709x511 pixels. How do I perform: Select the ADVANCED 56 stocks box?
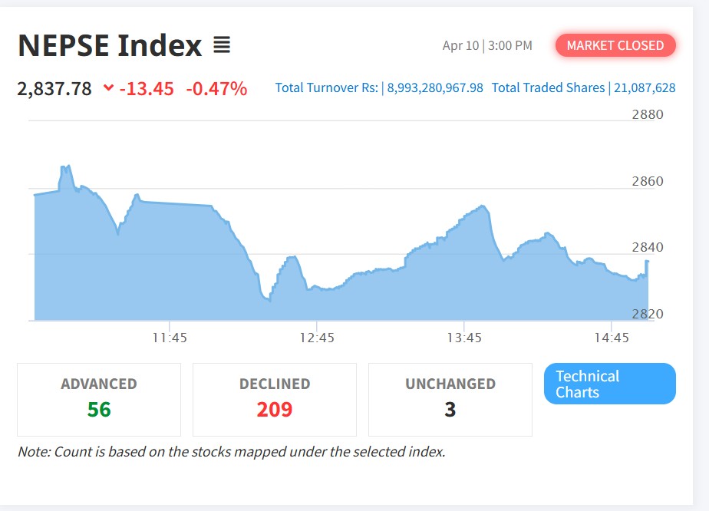(99, 399)
